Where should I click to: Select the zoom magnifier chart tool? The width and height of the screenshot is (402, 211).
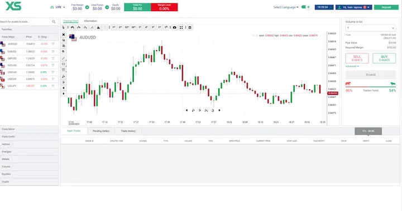(x=64, y=40)
